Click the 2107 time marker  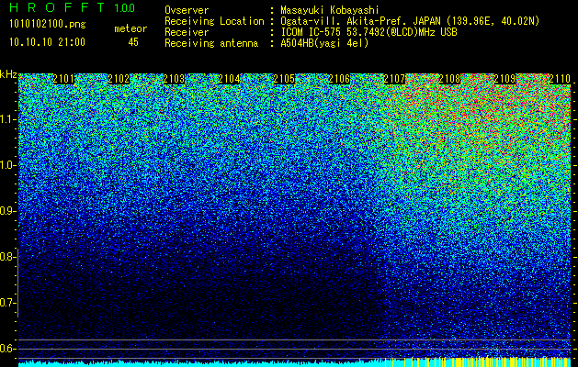[x=394, y=79]
